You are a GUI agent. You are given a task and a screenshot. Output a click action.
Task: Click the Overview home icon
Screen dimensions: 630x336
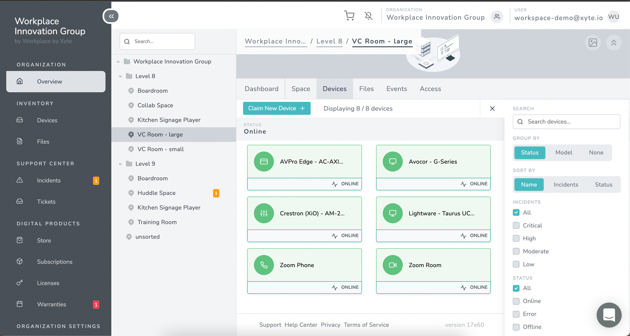[20, 81]
